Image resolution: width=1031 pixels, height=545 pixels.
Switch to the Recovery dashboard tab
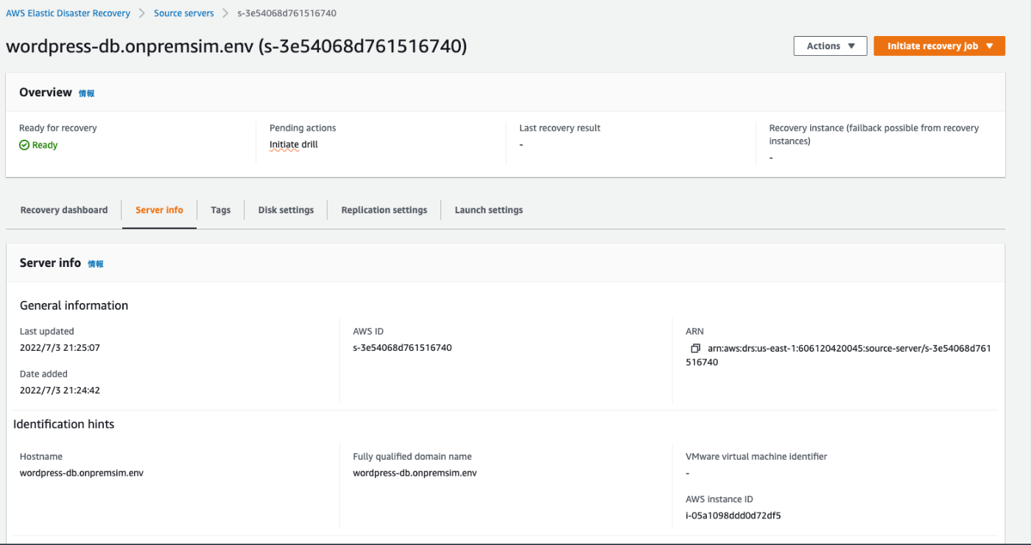(x=64, y=210)
